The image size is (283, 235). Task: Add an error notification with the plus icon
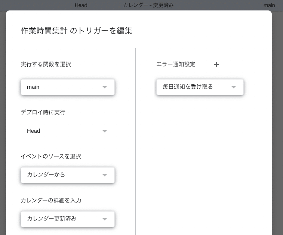216,65
